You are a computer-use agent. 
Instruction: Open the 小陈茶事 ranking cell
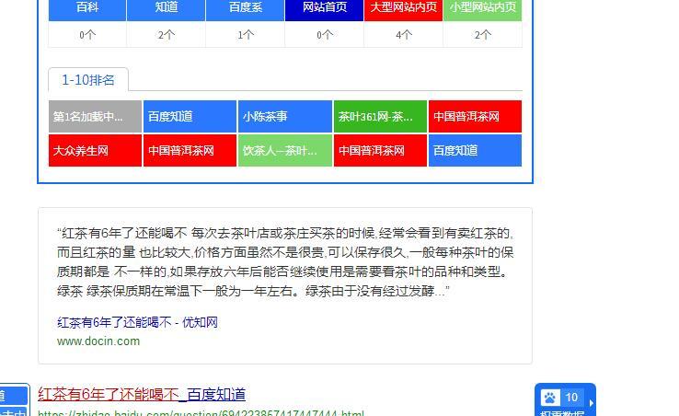tap(285, 117)
